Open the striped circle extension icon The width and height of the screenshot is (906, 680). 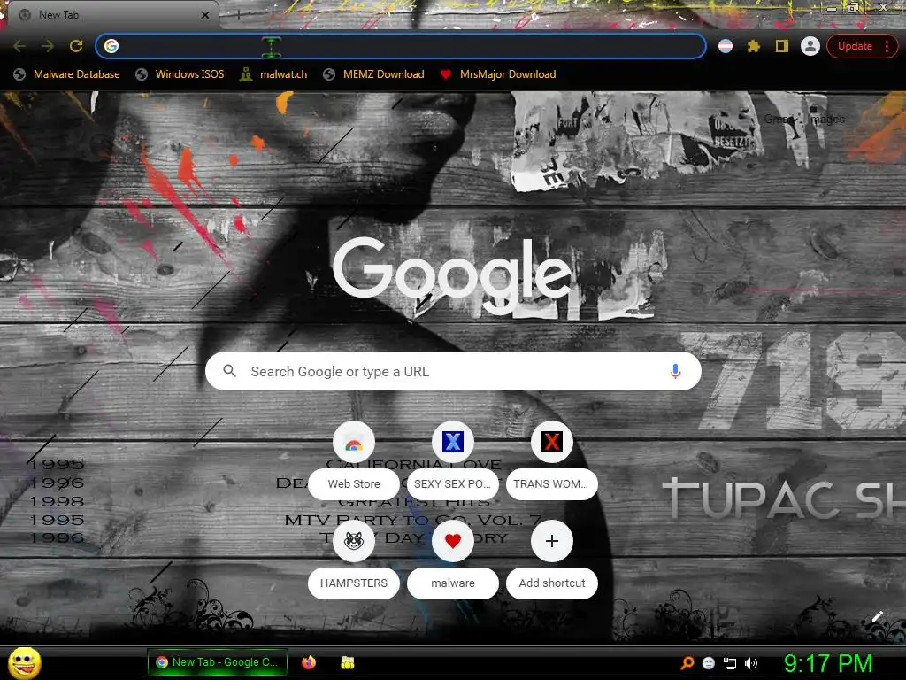(726, 46)
